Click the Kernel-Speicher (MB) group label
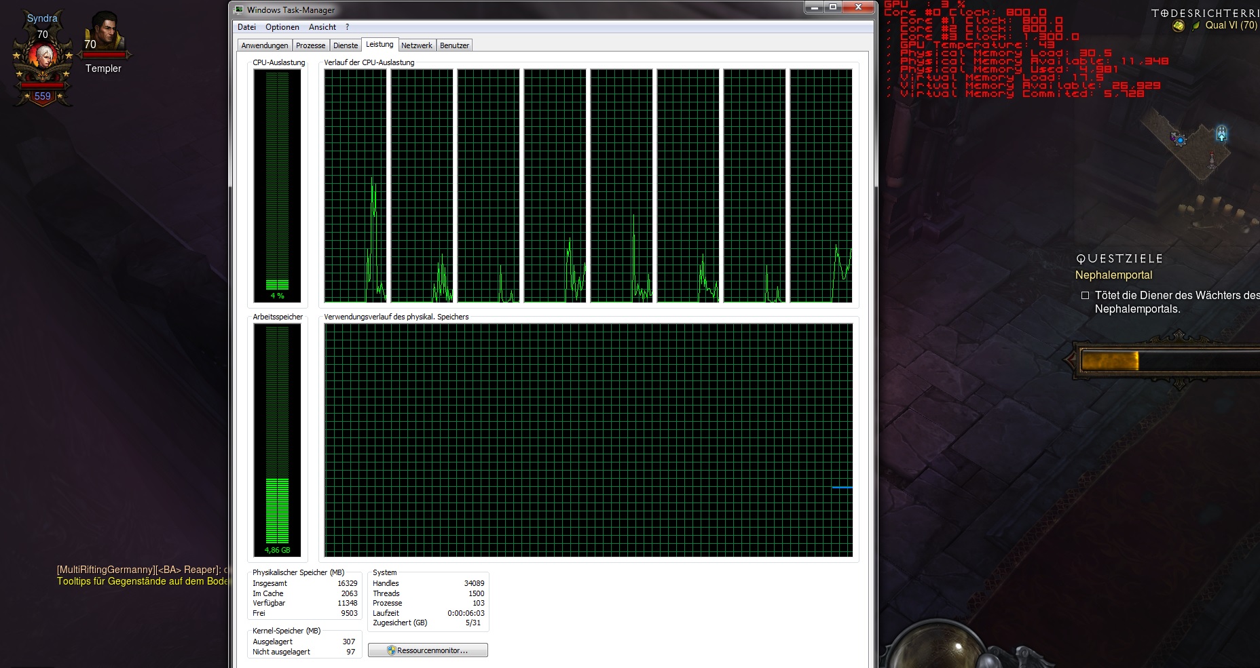1260x668 pixels. coord(286,631)
